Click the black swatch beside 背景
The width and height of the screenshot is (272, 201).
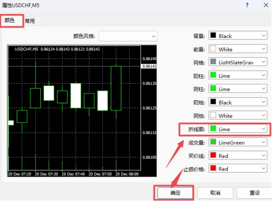pyautogui.click(x=213, y=35)
